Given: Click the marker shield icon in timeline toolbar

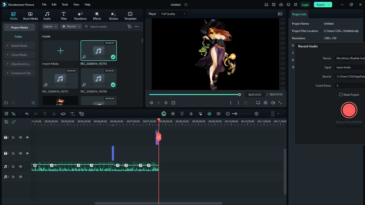Looking at the screenshot, I should click(x=182, y=114).
